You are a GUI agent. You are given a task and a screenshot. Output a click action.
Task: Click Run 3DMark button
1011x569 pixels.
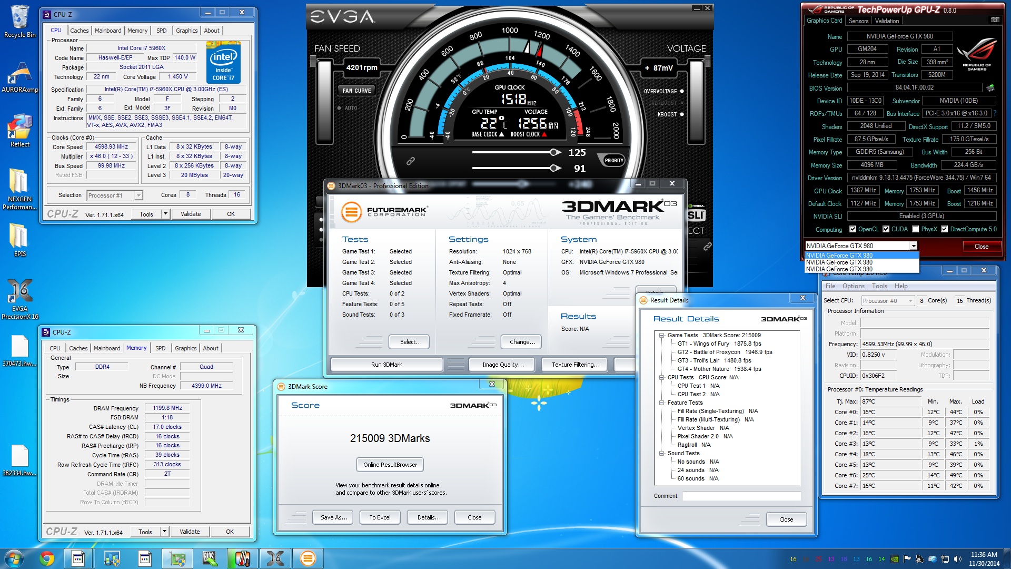386,365
